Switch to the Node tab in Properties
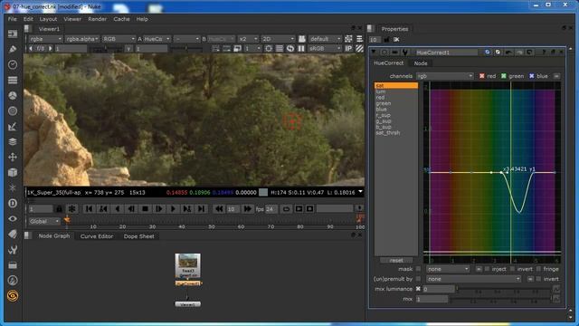The height and width of the screenshot is (326, 579). pos(420,63)
